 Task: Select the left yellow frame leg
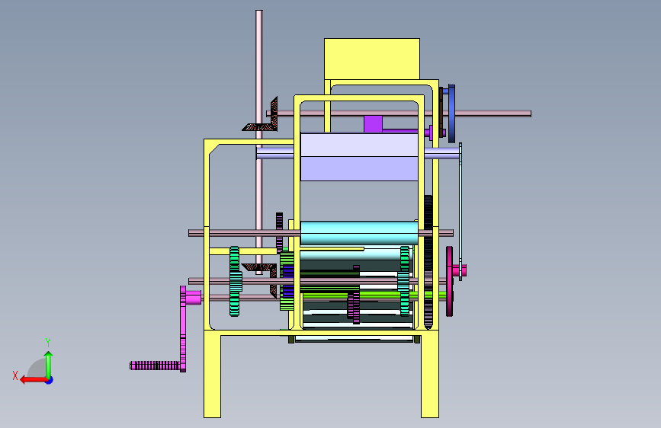coord(213,374)
